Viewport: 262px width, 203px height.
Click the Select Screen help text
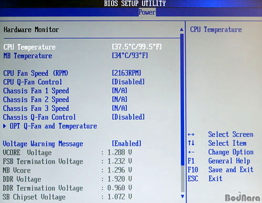tap(231, 134)
